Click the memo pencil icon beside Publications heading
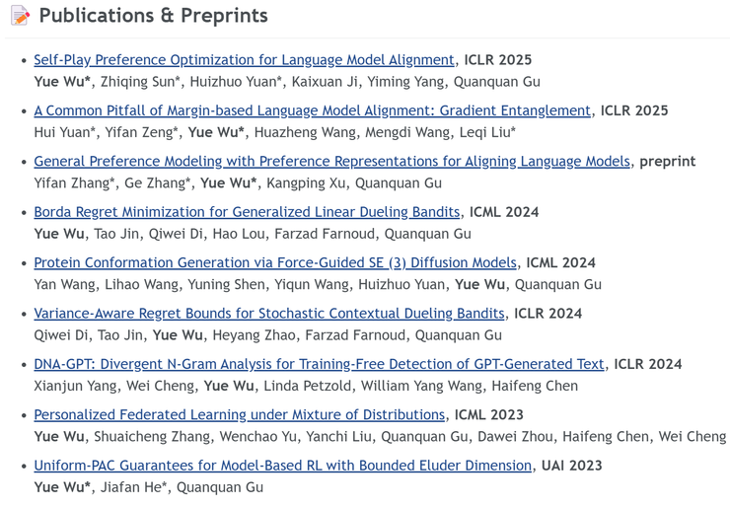Viewport: 730px width, 507px height. 20,16
